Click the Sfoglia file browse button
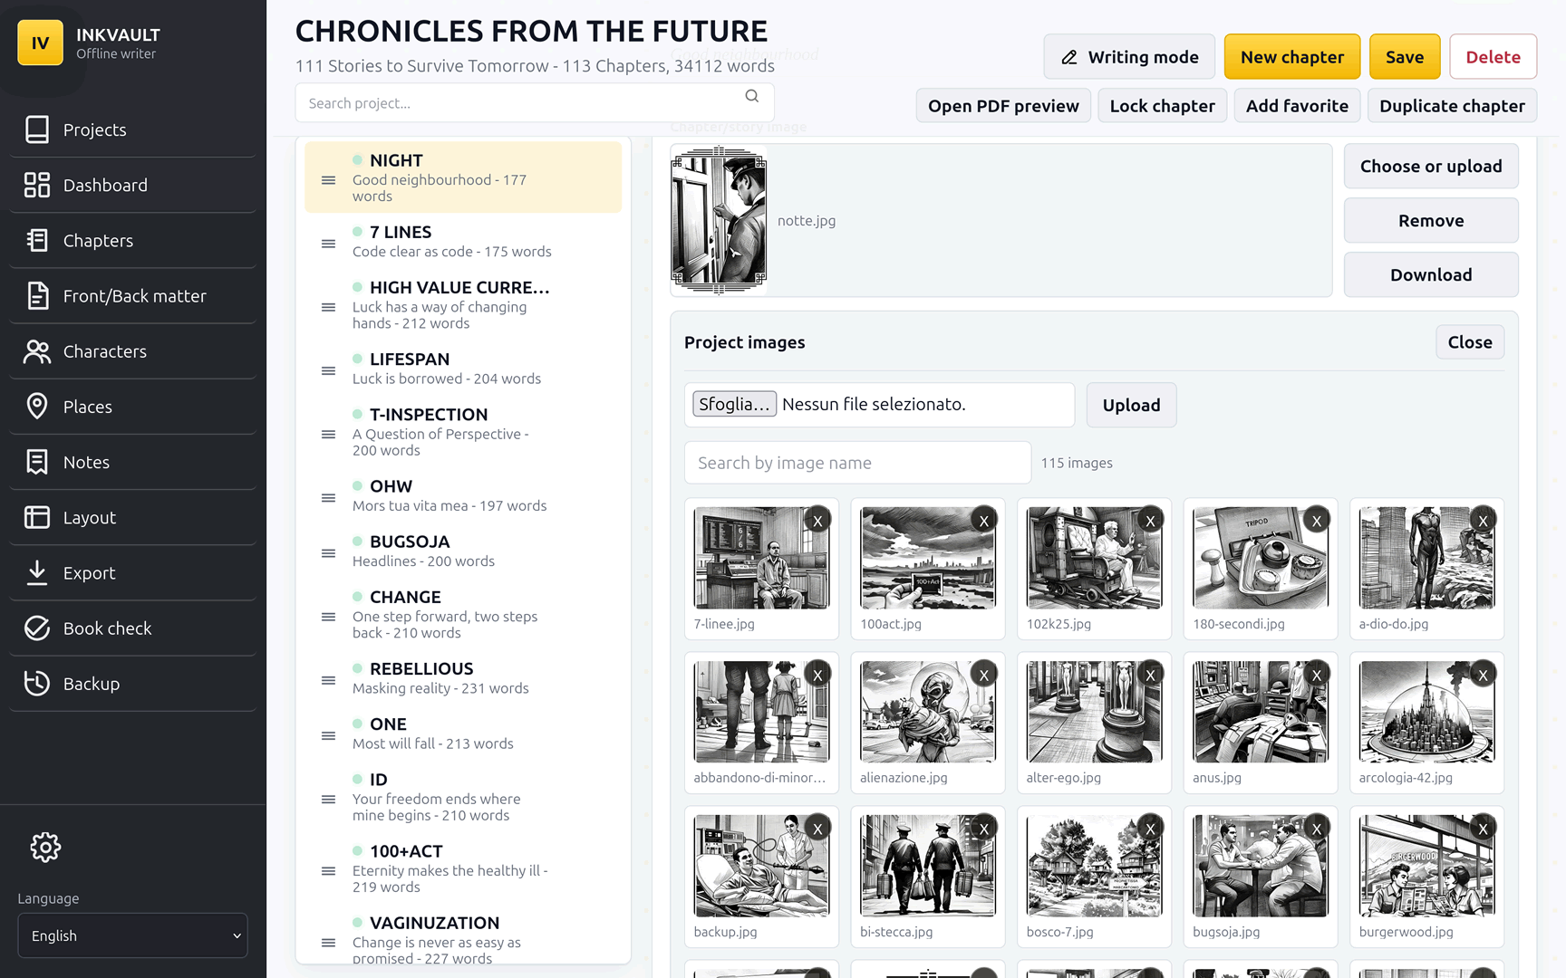This screenshot has width=1566, height=978. (x=734, y=404)
